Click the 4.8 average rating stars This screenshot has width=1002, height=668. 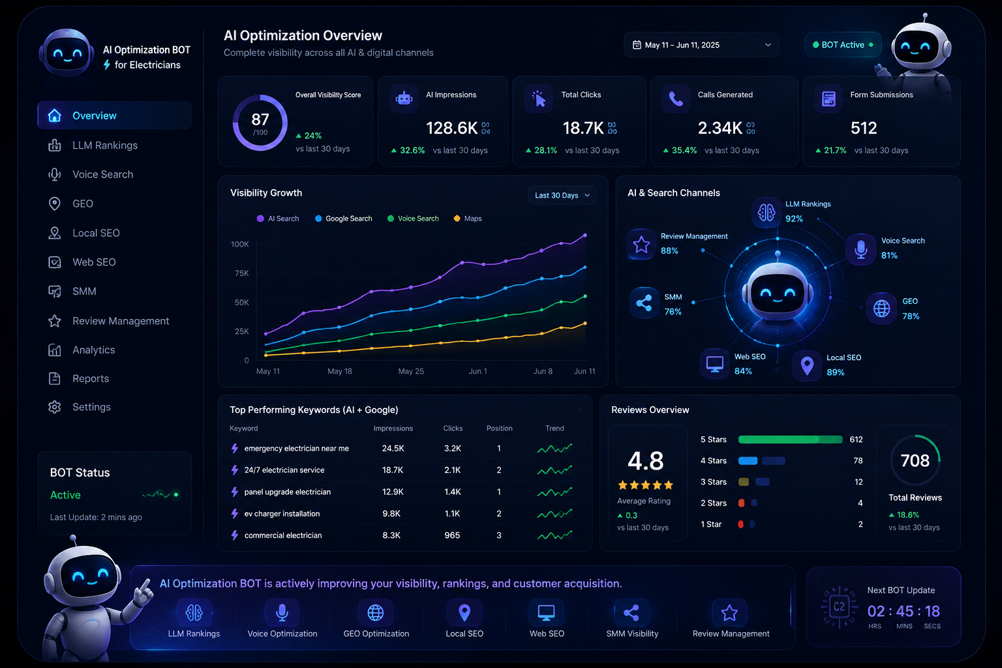[645, 485]
